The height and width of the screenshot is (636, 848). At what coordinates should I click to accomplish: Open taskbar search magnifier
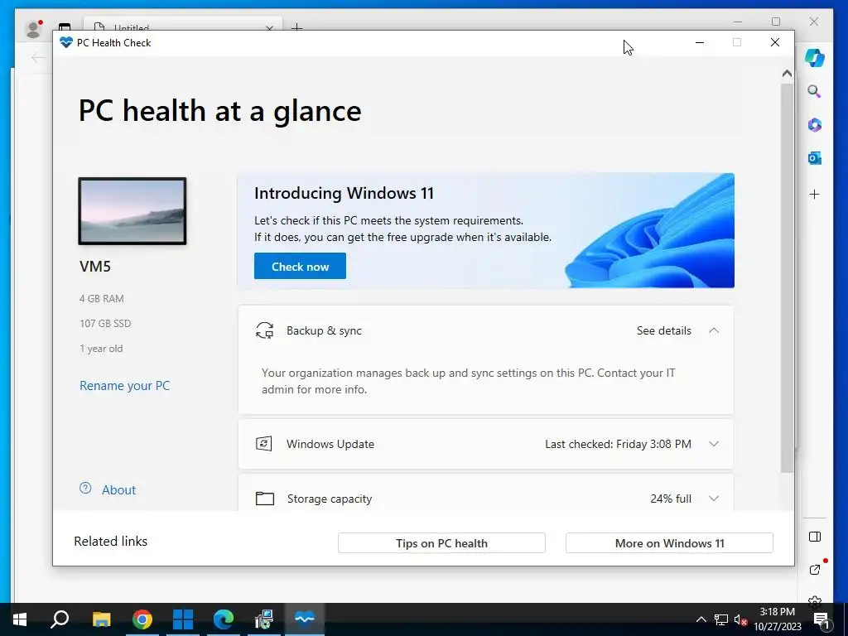60,619
